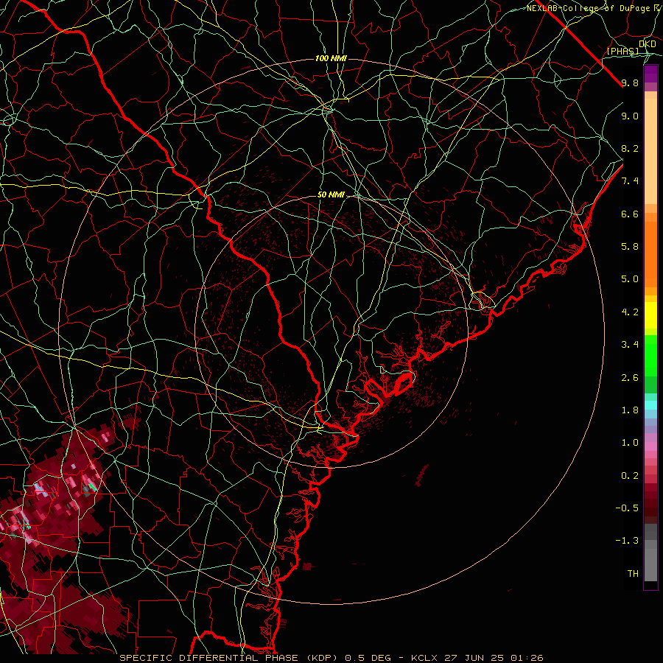The height and width of the screenshot is (663, 663).
Task: Click the 9.0 value on the scale
Action: pos(630,116)
